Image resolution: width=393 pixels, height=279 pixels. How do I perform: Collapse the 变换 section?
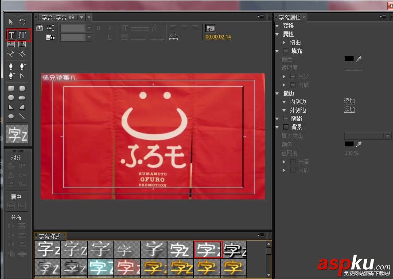click(x=277, y=26)
